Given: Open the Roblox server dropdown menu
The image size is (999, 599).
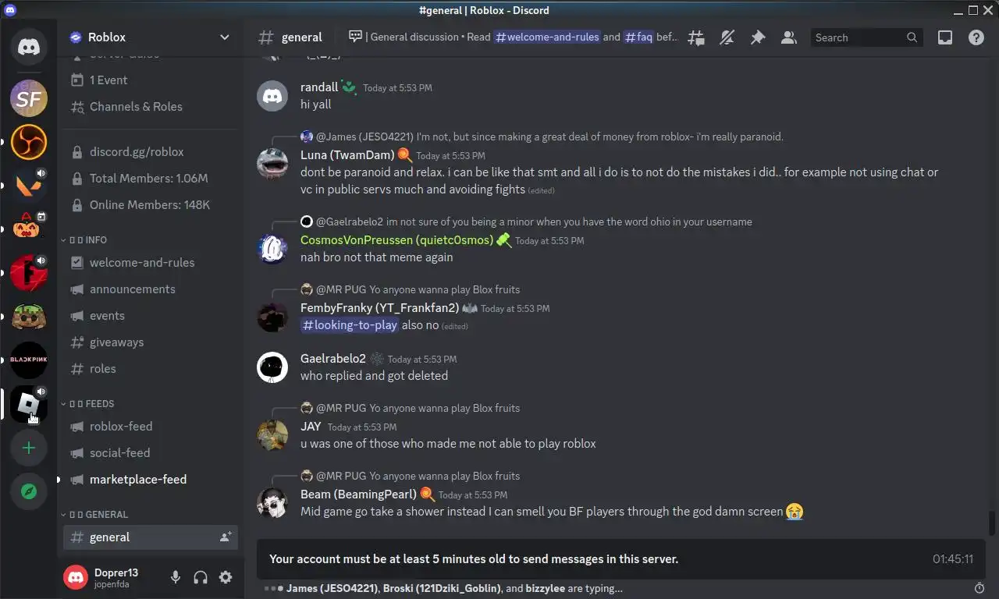Looking at the screenshot, I should click(150, 37).
